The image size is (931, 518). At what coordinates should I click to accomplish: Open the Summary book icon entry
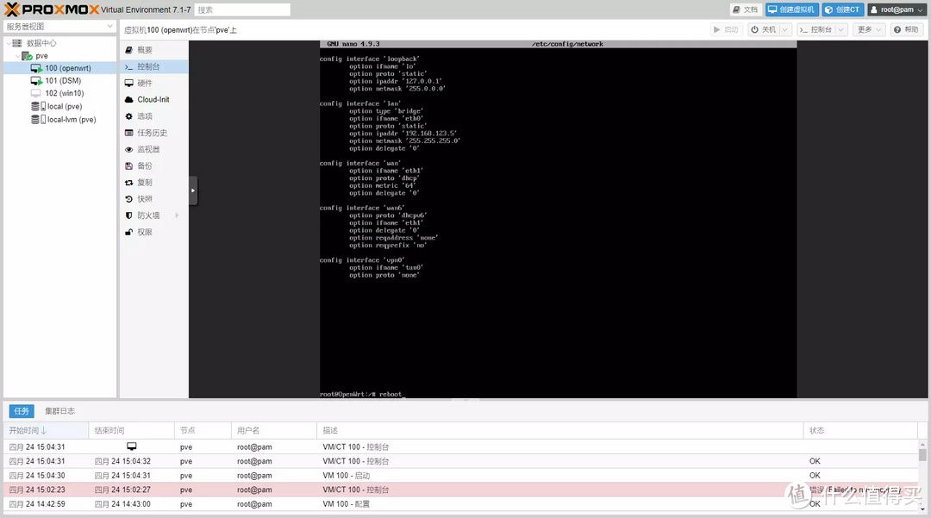pos(153,50)
